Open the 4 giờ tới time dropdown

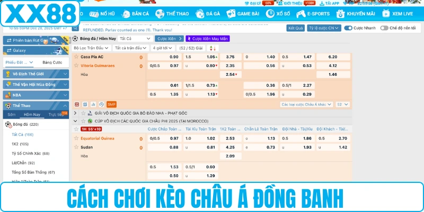coord(163,48)
